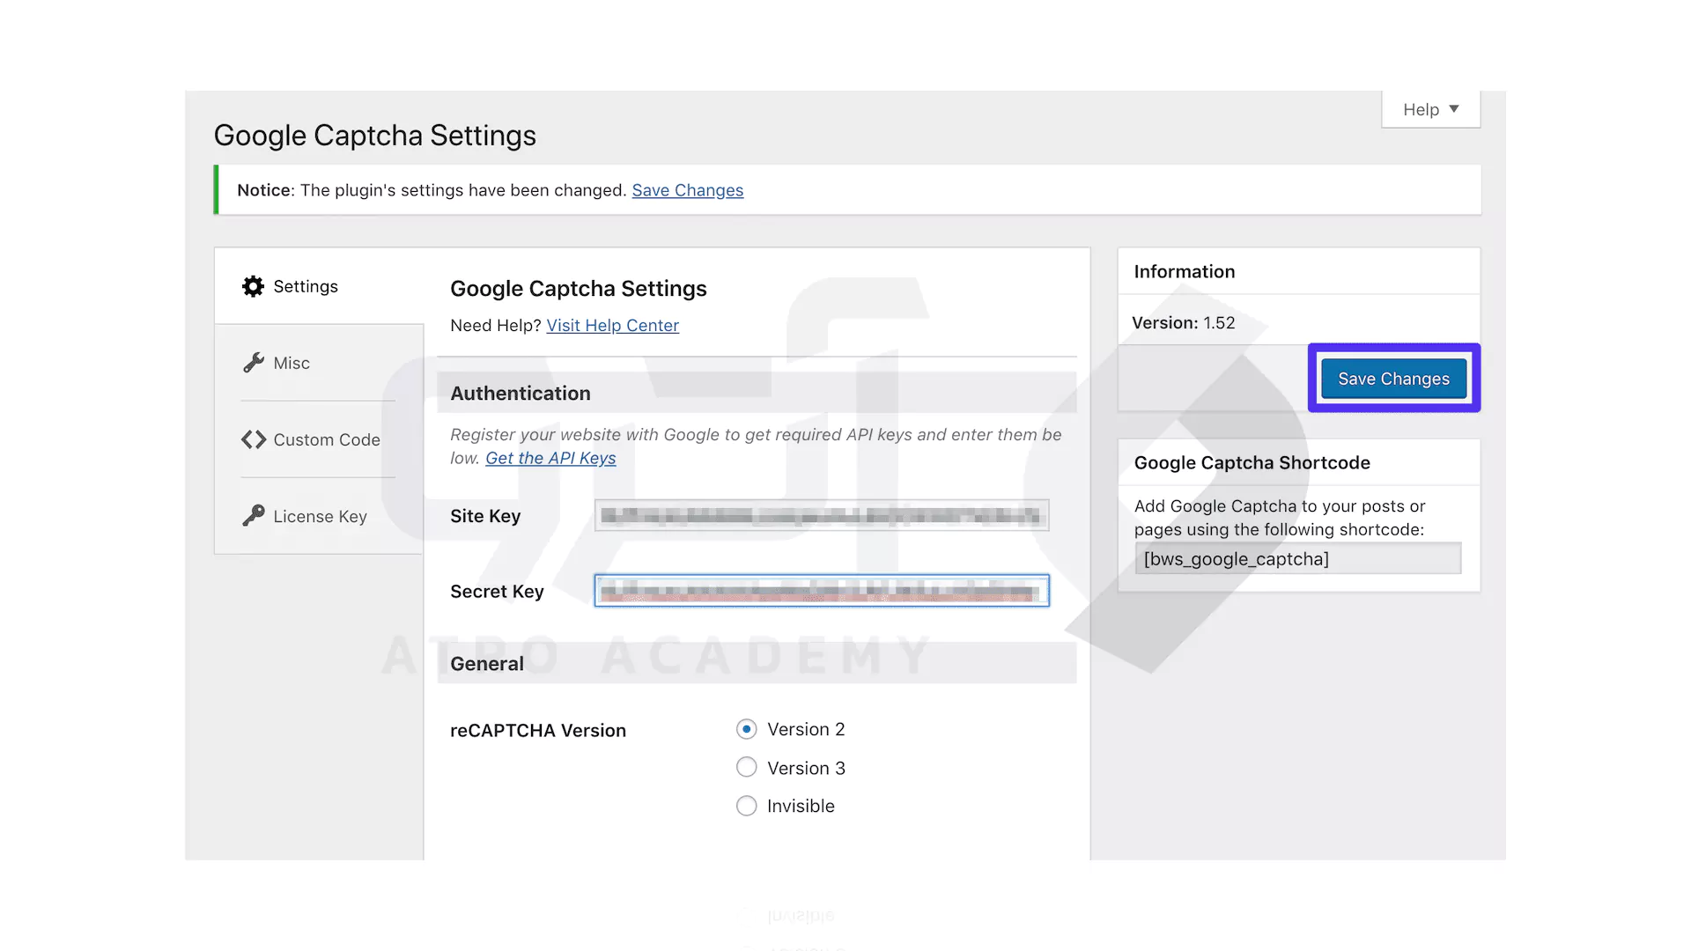The image size is (1691, 951).
Task: Select the Invisible reCAPTCHA option
Action: point(747,806)
